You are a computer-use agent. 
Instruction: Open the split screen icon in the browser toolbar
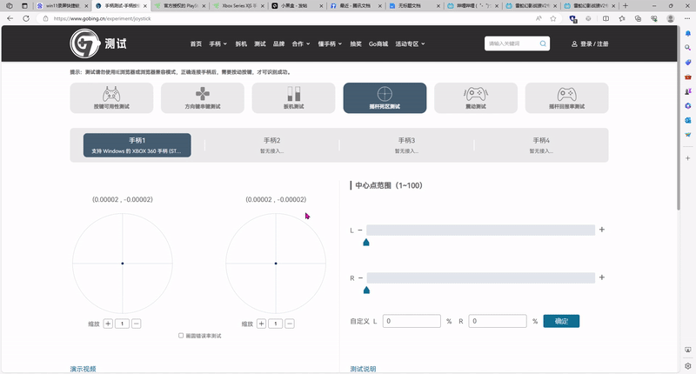coord(606,18)
